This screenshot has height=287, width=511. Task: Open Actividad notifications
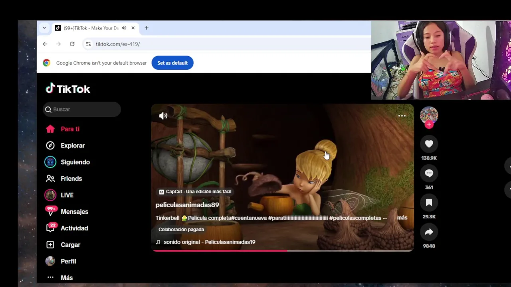(x=74, y=228)
